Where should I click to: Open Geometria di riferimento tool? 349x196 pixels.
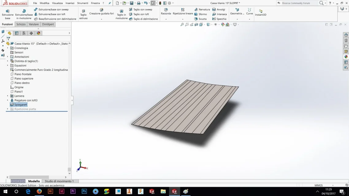(x=237, y=12)
